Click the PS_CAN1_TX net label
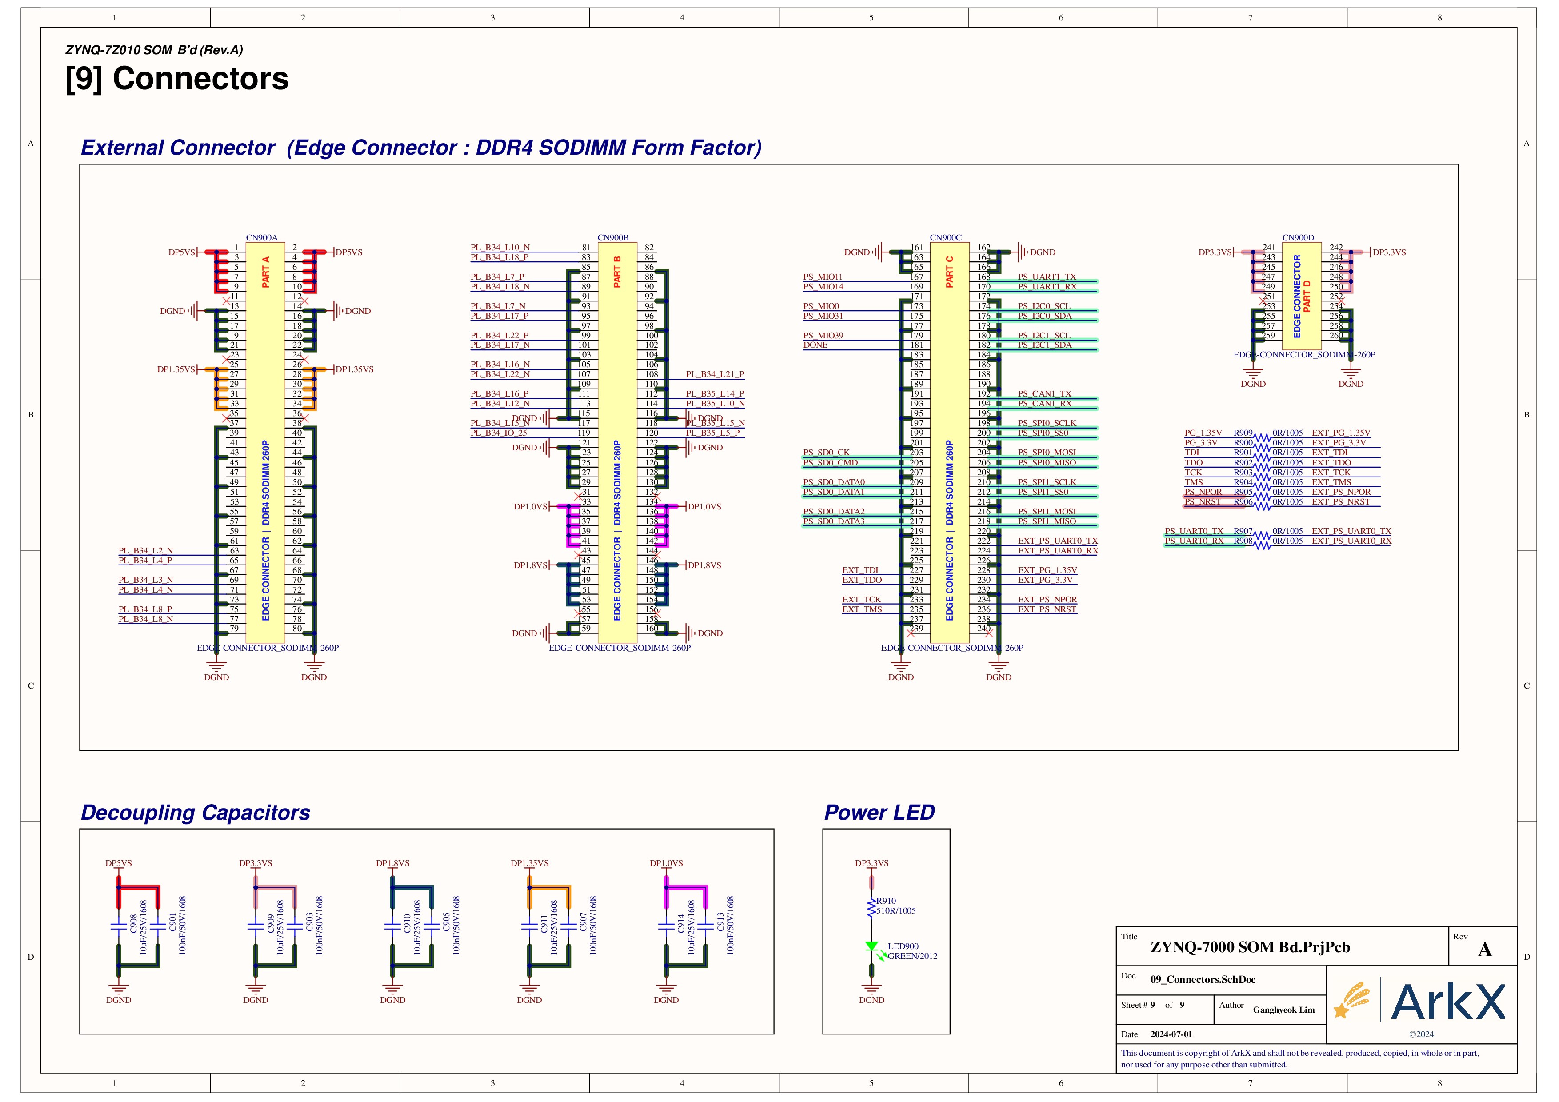This screenshot has width=1559, height=1102. point(1044,394)
